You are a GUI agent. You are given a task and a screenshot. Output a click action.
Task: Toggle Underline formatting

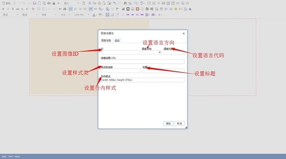pos(13,9)
